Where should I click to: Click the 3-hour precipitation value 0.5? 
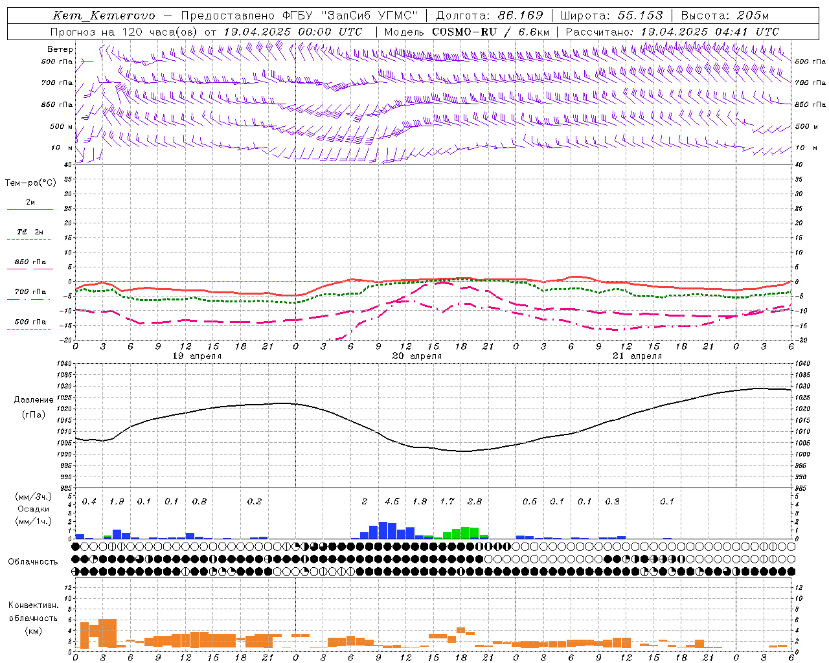[530, 502]
